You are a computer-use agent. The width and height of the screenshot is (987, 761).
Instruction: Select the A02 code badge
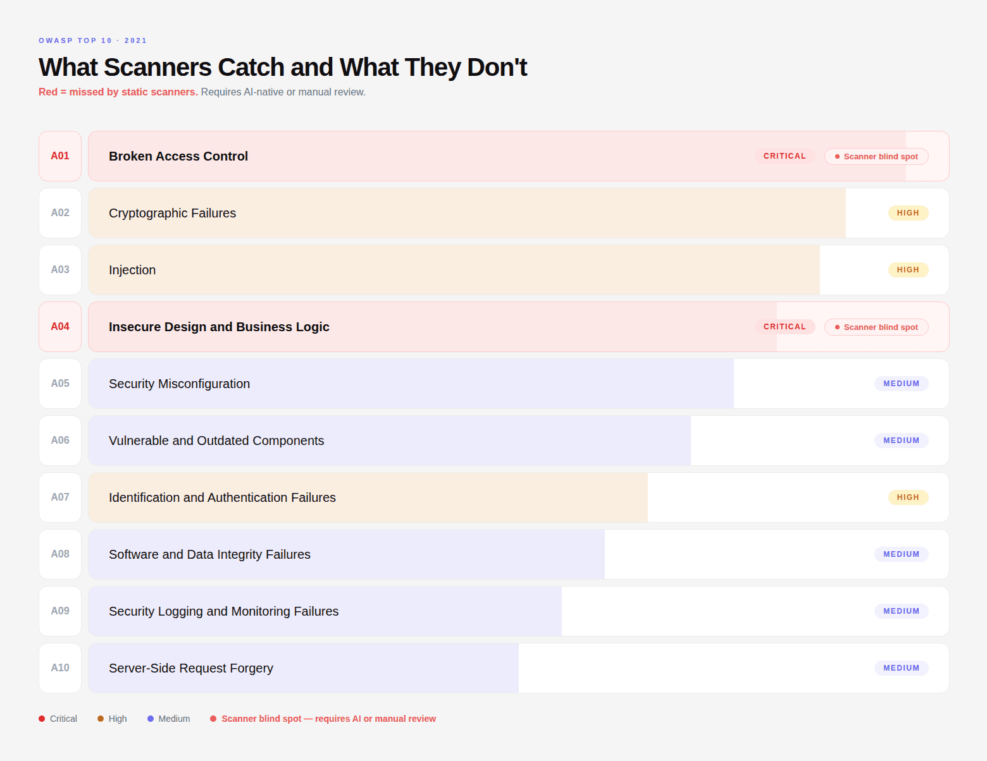[x=60, y=213]
